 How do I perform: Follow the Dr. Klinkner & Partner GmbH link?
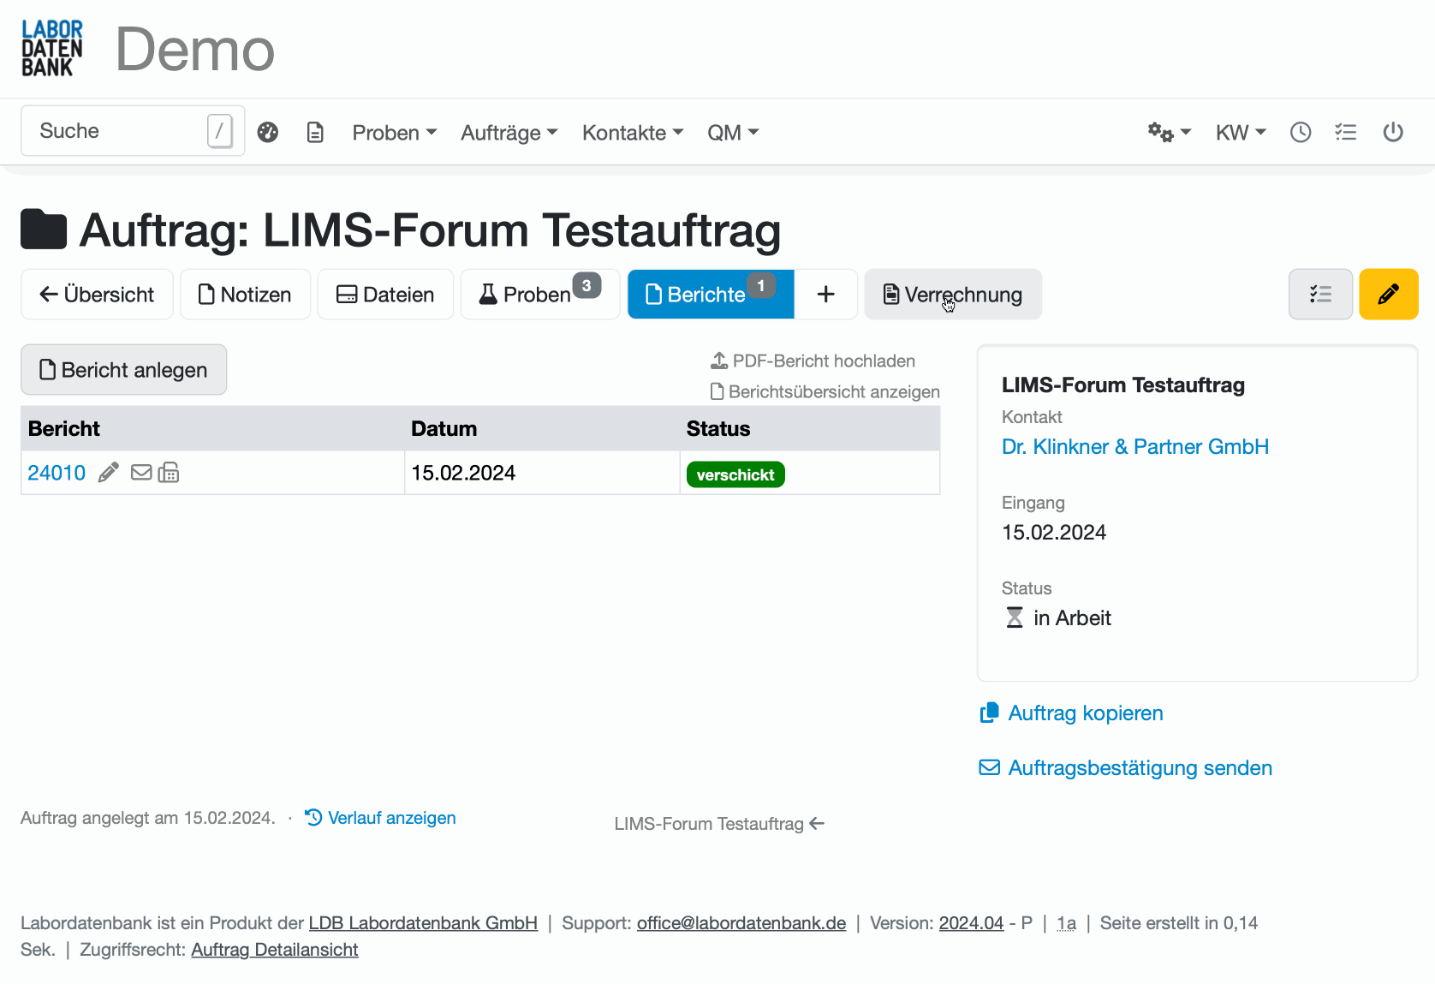tap(1135, 446)
